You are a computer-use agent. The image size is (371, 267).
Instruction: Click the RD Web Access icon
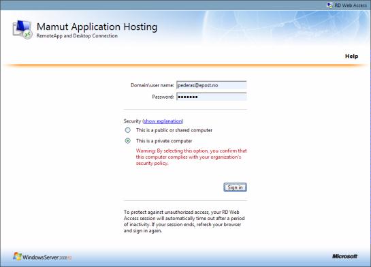(x=329, y=5)
